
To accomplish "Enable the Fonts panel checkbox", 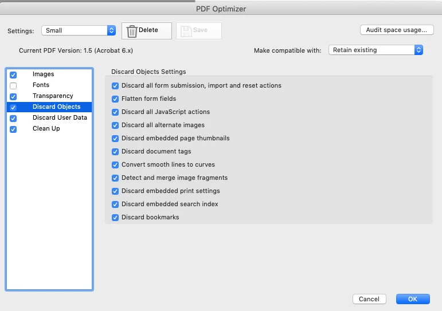I will click(x=13, y=85).
